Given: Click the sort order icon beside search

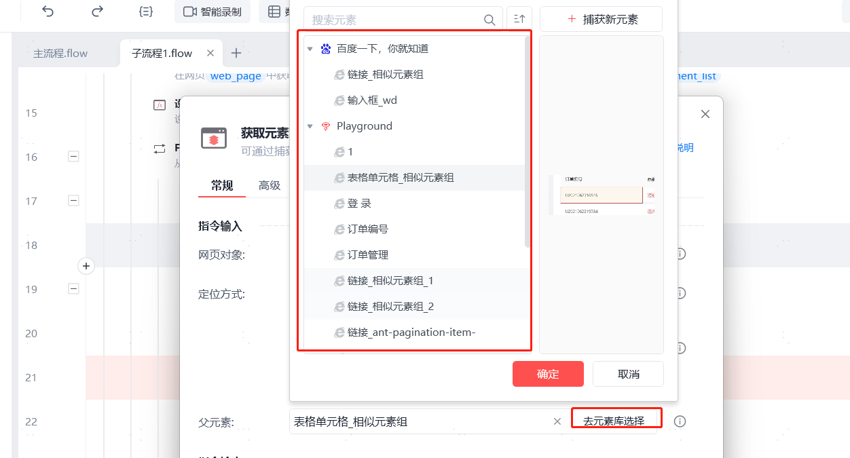Looking at the screenshot, I should [x=519, y=19].
